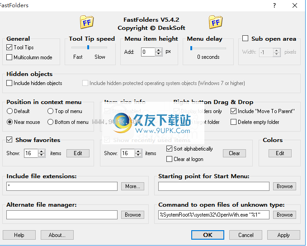Open More... file extensions button
Viewport: 307px width, 246px height.
pyautogui.click(x=133, y=186)
